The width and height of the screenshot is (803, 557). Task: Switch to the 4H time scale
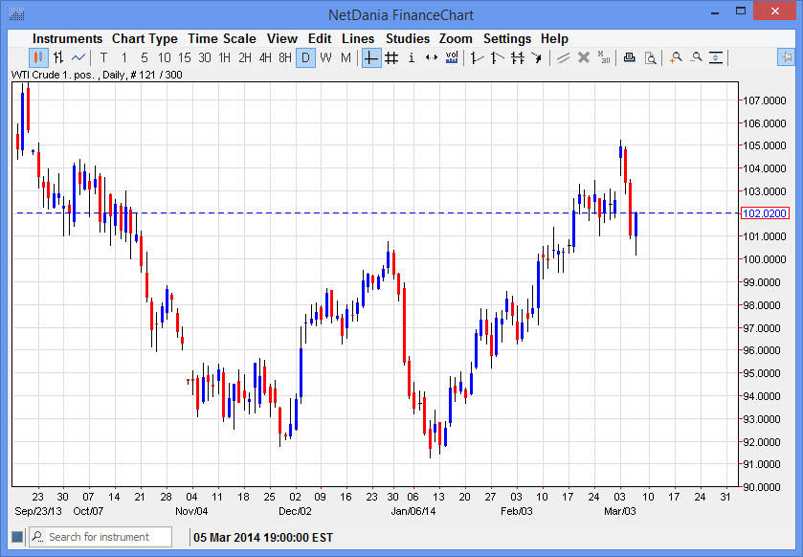(265, 57)
